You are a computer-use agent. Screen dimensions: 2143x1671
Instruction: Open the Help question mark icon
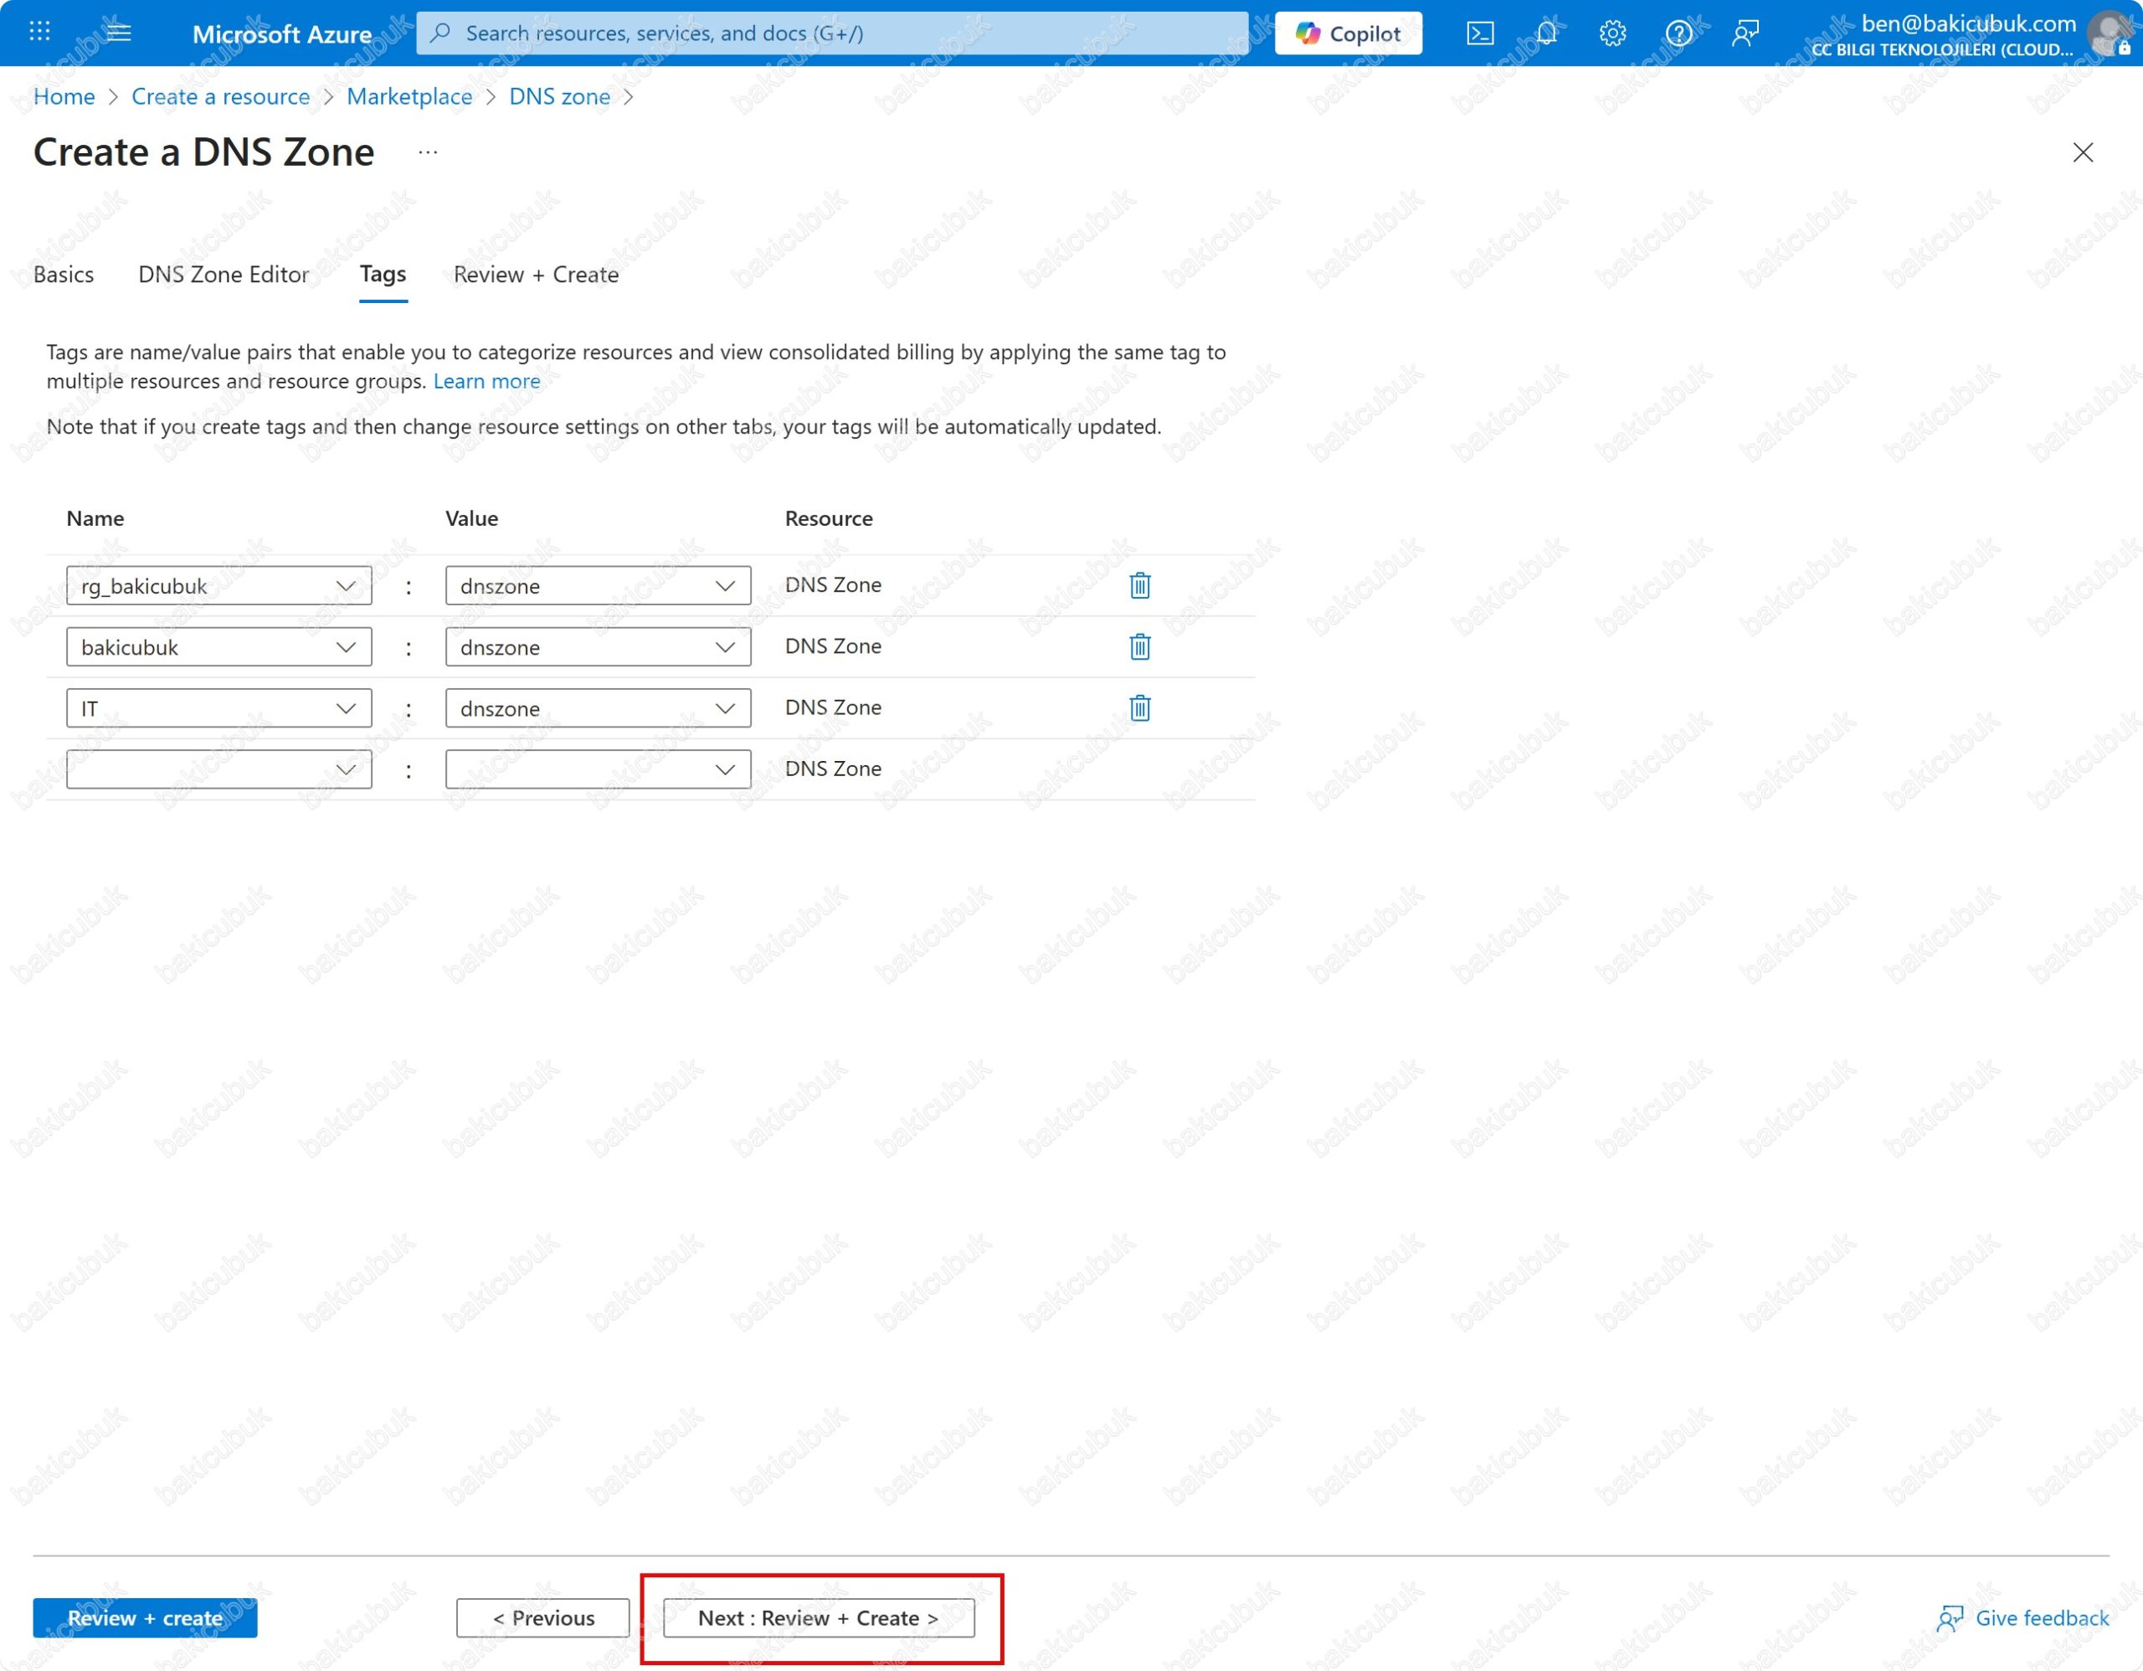(x=1678, y=33)
